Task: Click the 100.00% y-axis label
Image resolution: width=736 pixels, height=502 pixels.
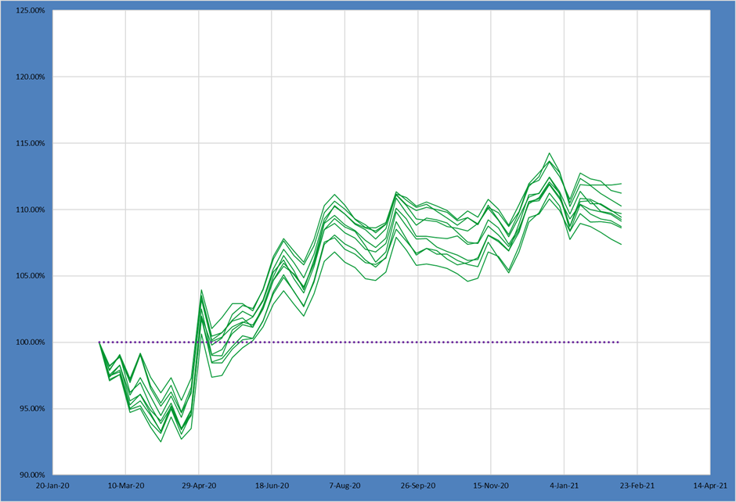Action: (31, 342)
